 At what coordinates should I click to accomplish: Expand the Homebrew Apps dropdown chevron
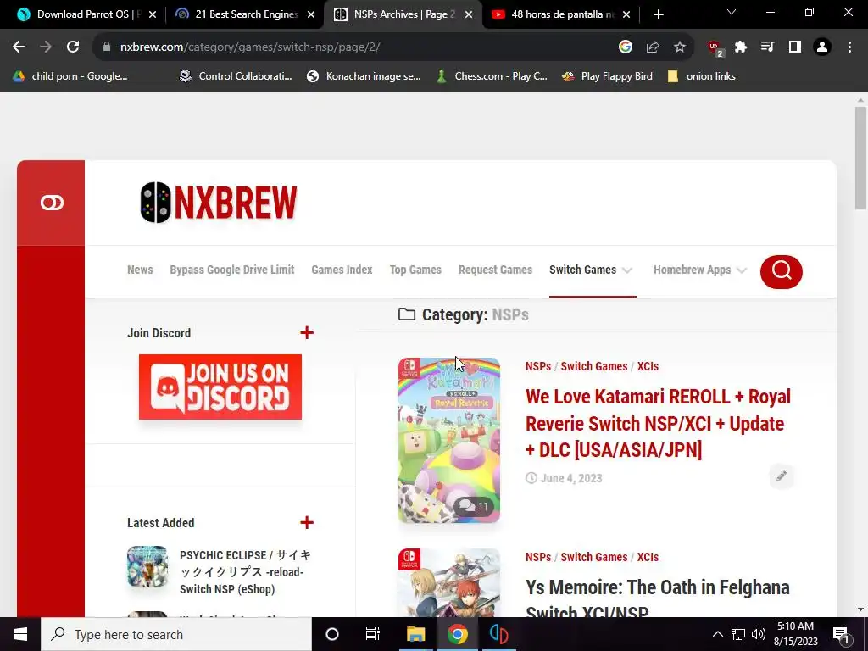pos(742,270)
